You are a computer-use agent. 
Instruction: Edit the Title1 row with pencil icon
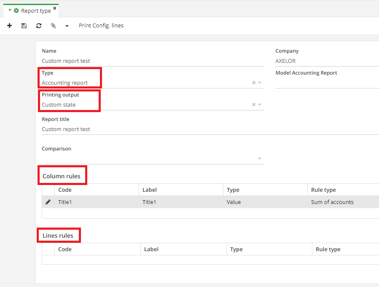point(48,202)
